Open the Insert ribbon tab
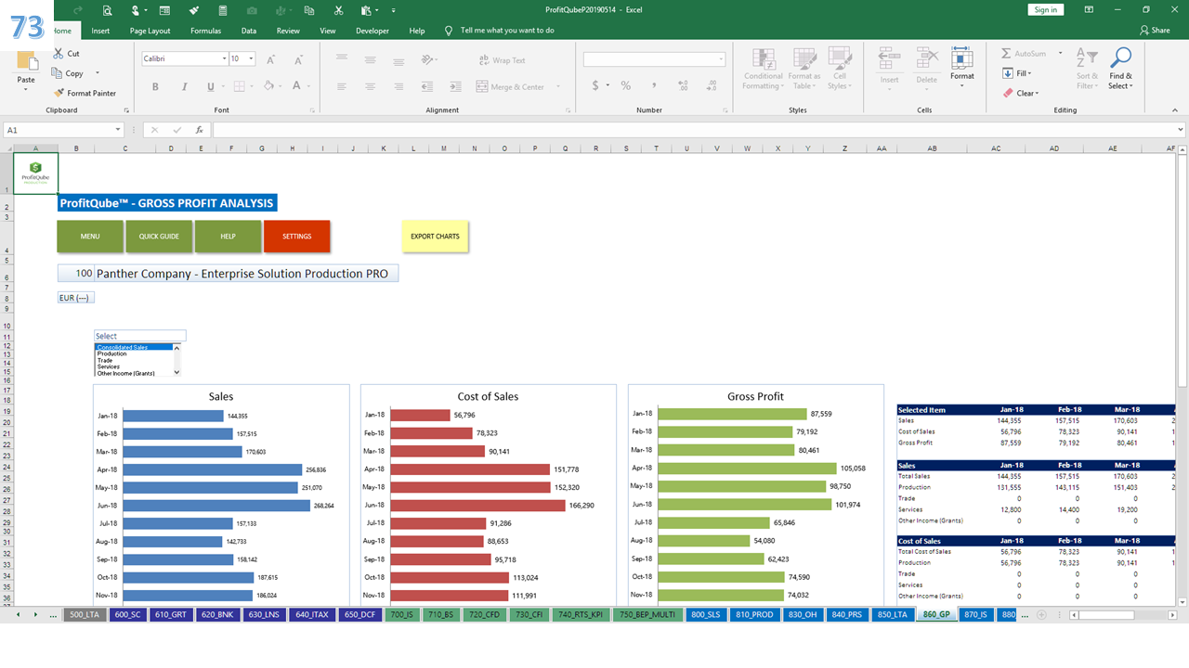The width and height of the screenshot is (1189, 668). coord(100,30)
